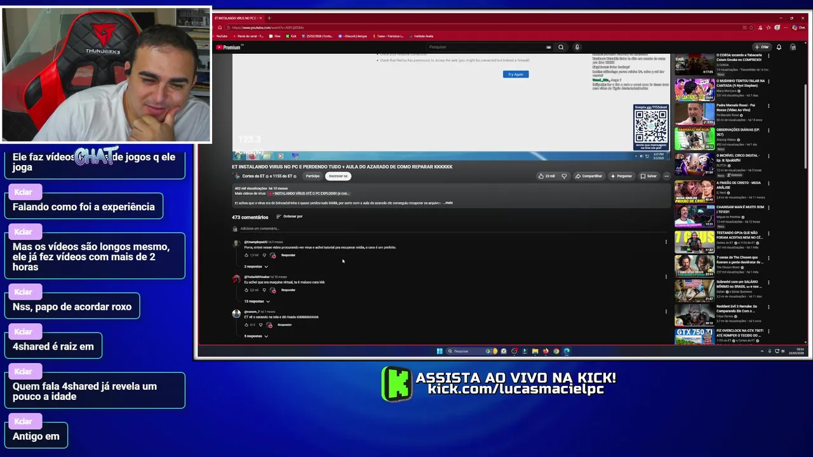Click Try Again button in the video
Viewport: 813px width, 457px height.
pos(516,74)
